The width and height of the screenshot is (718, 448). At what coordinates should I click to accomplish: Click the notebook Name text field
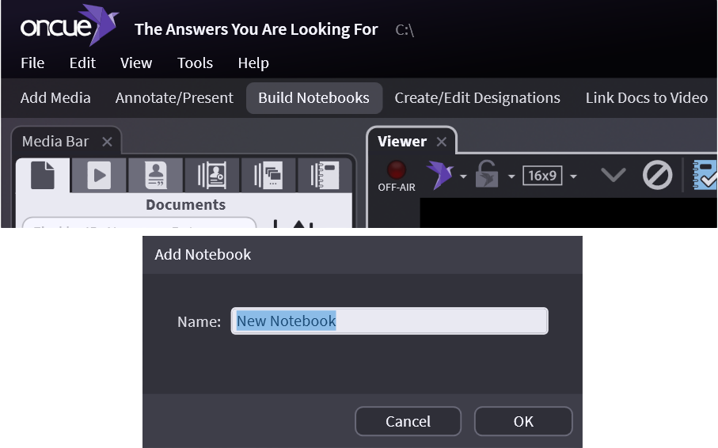389,321
